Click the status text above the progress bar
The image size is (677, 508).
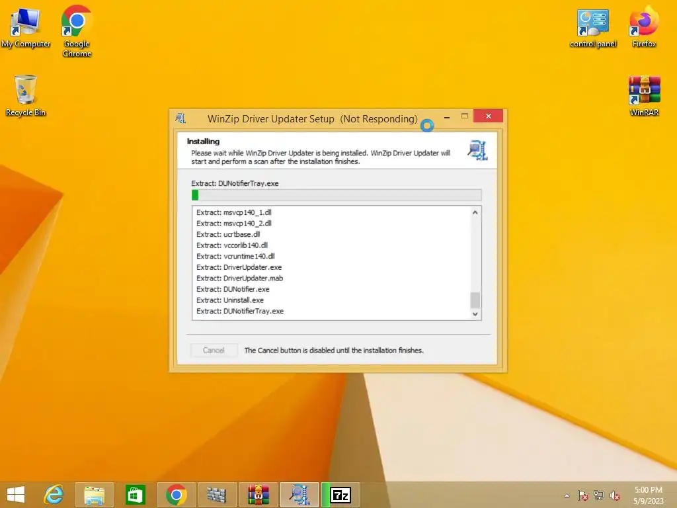coord(235,183)
